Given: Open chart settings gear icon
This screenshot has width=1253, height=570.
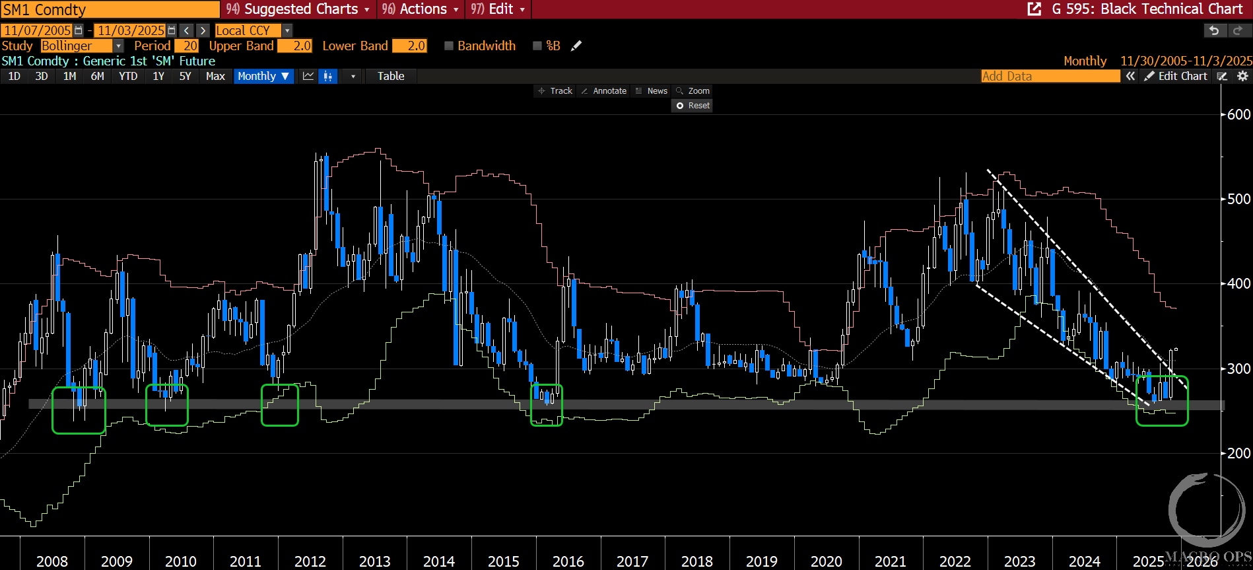Looking at the screenshot, I should pyautogui.click(x=1242, y=76).
